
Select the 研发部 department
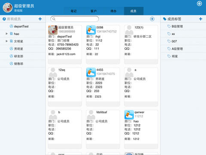[22, 56]
